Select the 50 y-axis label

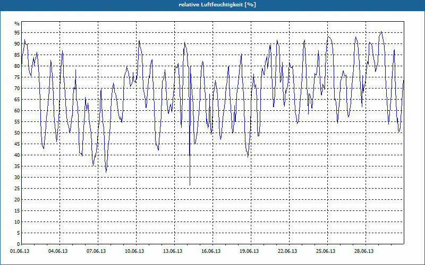pos(17,133)
